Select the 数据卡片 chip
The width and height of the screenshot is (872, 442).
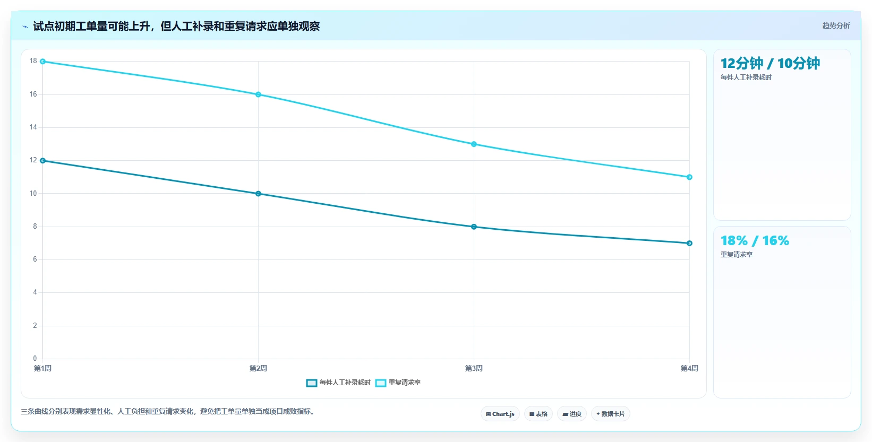611,414
